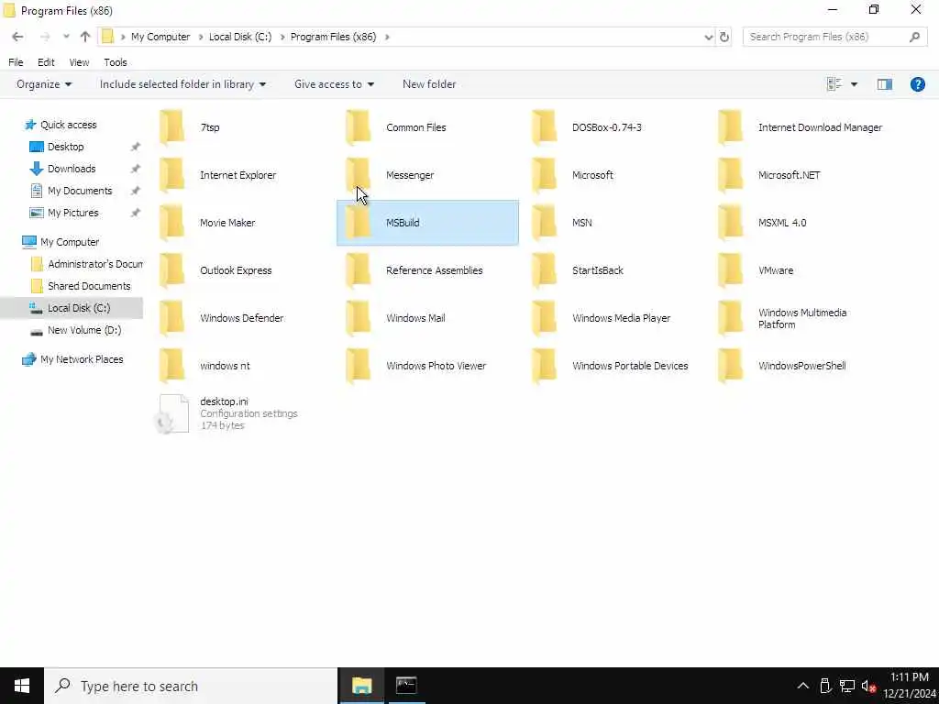Image resolution: width=939 pixels, height=704 pixels.
Task: Expand the Program Files (x86) breadcrumb chevron
Action: point(387,37)
